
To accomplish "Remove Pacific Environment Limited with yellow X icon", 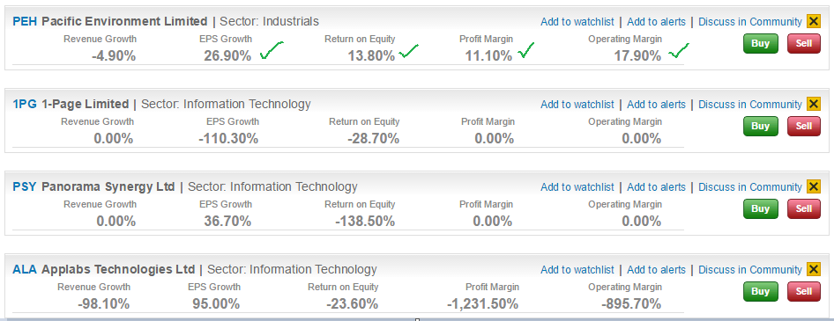I will tap(813, 21).
